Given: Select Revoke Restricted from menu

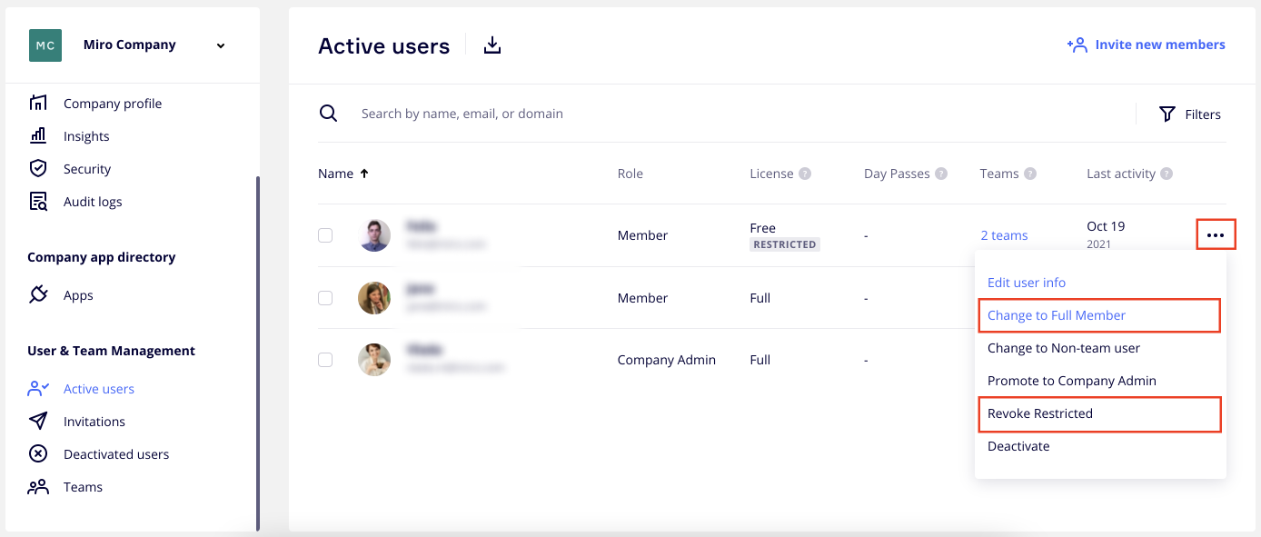Looking at the screenshot, I should 1040,413.
